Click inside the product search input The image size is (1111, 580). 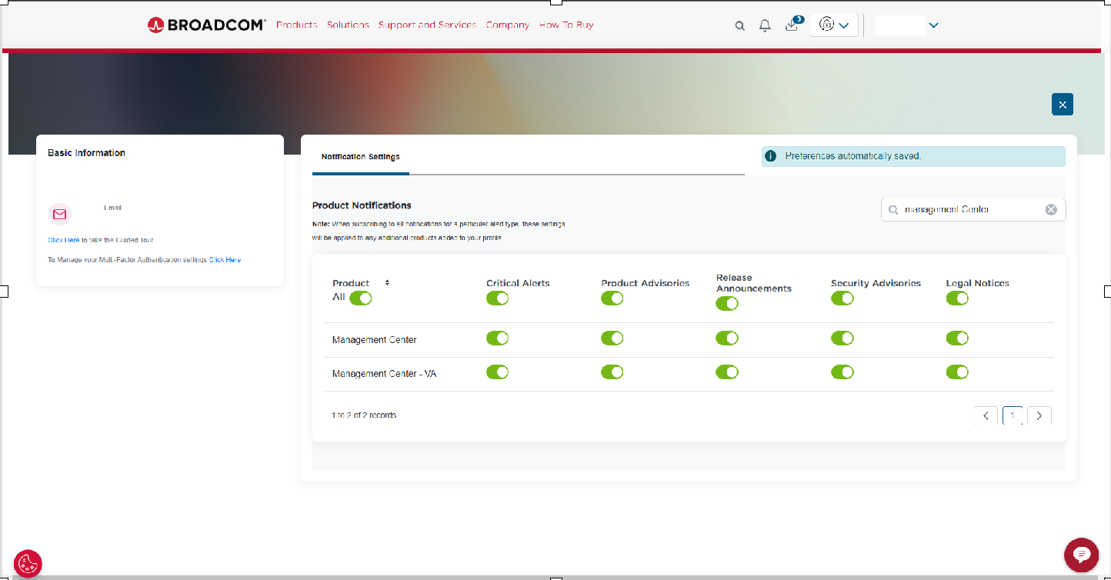[969, 210]
